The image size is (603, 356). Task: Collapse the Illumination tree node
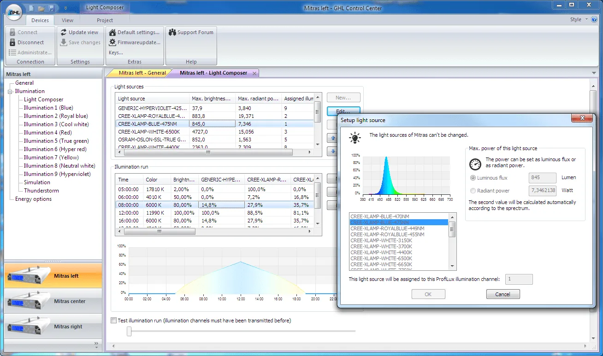coord(10,91)
